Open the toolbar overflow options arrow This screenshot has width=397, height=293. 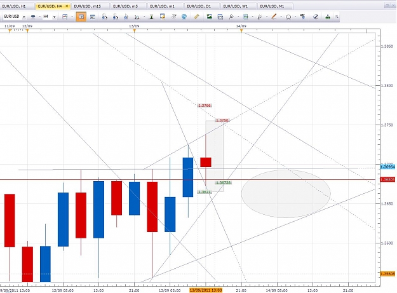pos(337,17)
